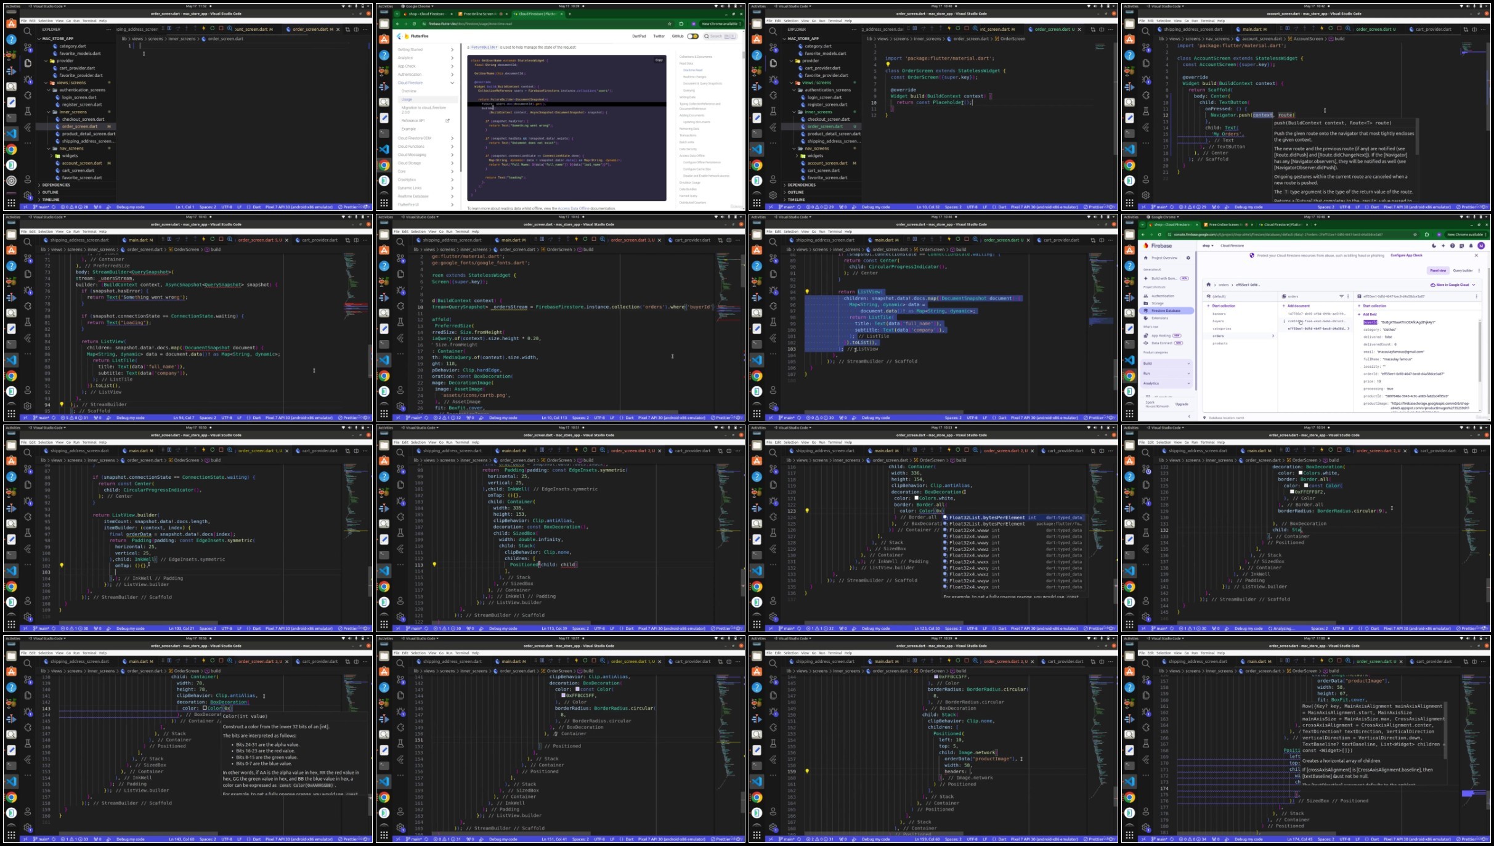Open the Twitter link in FlutterFire header

[x=659, y=36]
